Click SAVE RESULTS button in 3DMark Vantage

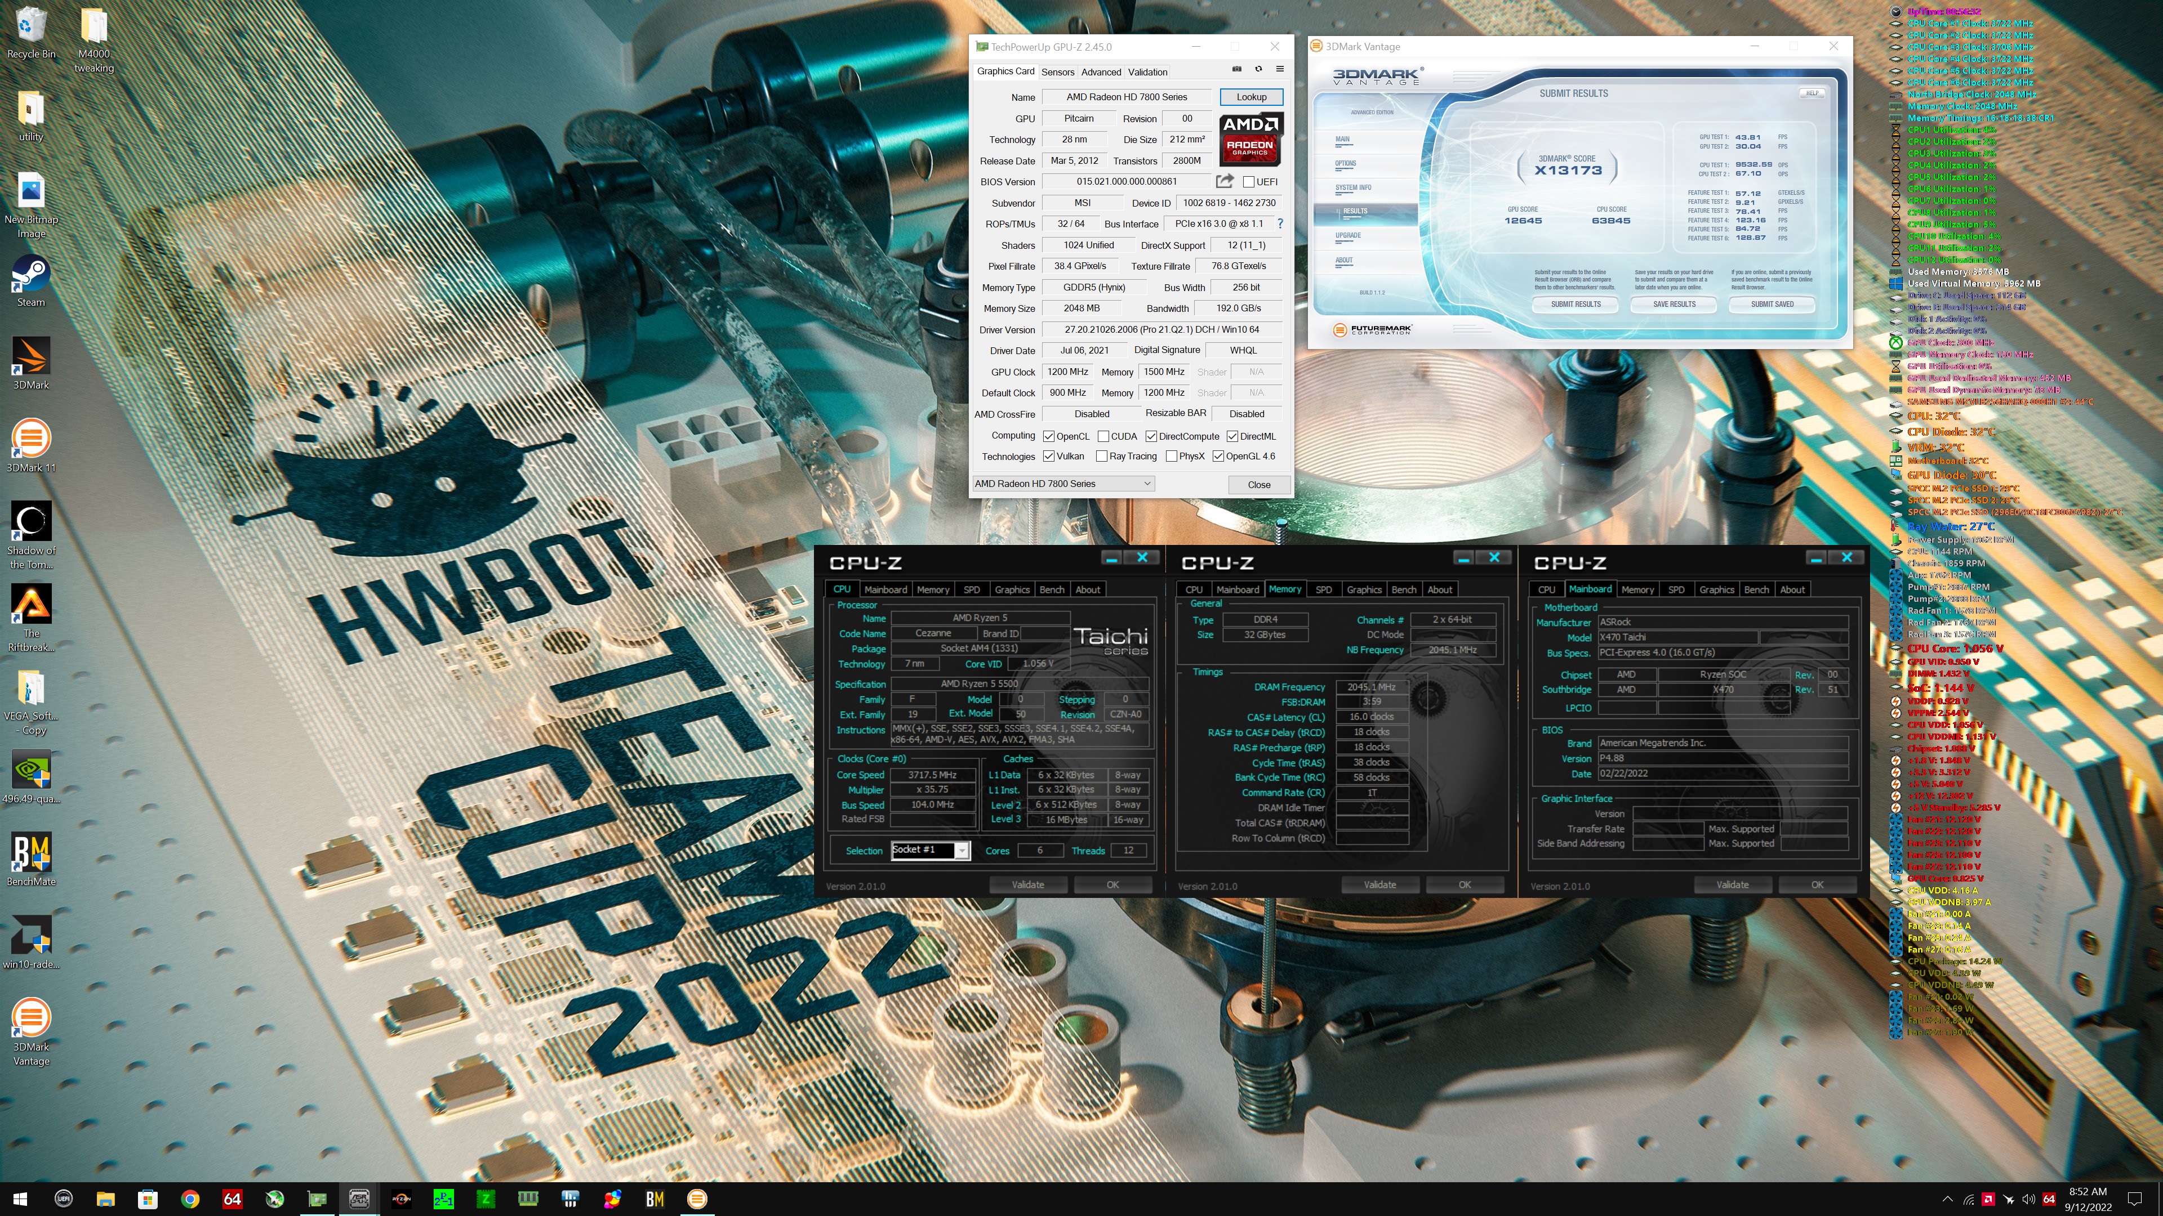coord(1674,305)
